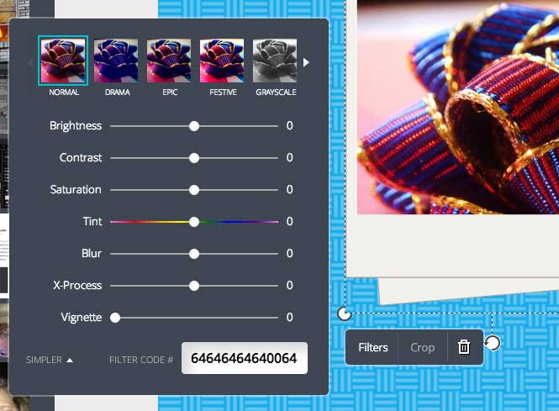Show next filter presets with right arrow
Screen dimensions: 559x411
point(306,63)
